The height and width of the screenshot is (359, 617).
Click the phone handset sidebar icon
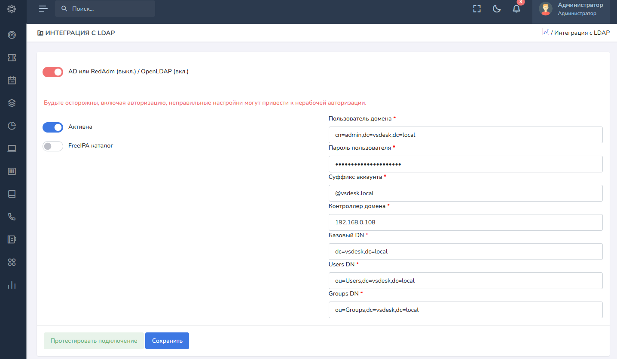coord(12,217)
